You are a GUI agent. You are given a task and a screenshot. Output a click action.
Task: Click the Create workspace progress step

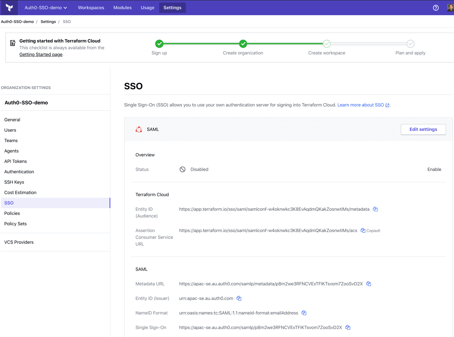327,44
